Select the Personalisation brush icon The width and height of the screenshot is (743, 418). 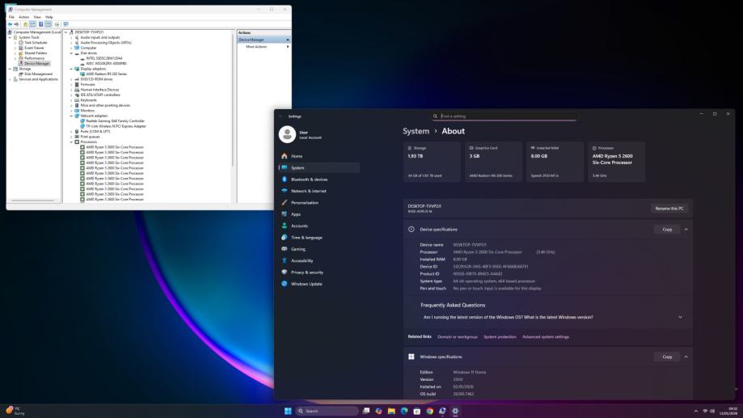(x=284, y=202)
